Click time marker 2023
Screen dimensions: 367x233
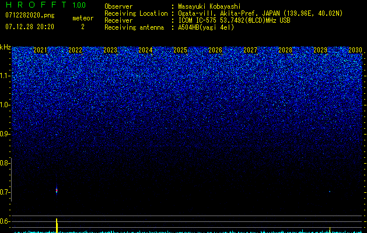110,50
